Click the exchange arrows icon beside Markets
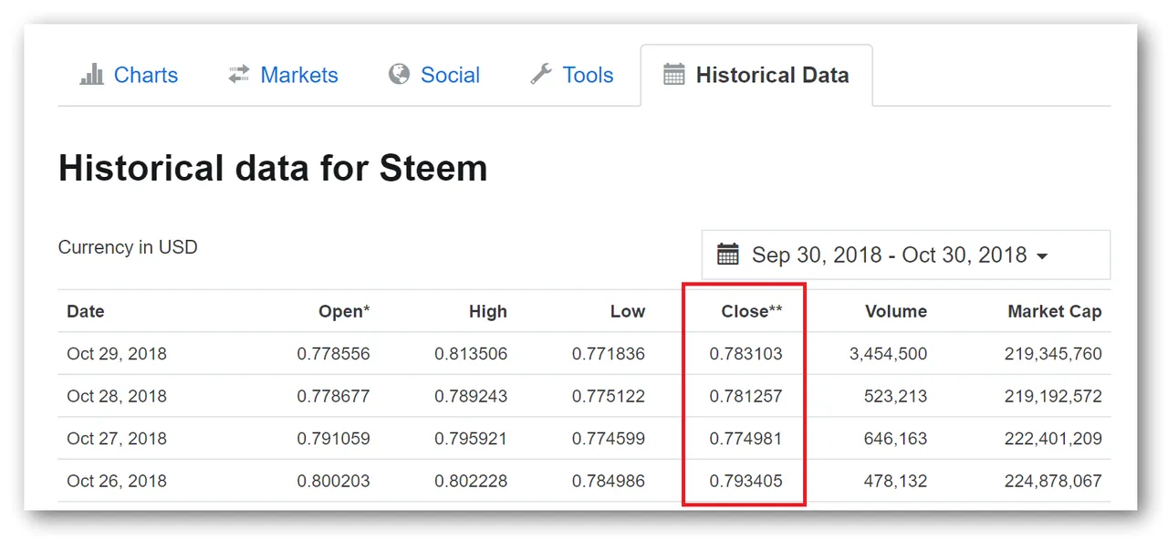The height and width of the screenshot is (541, 1168). pos(239,75)
